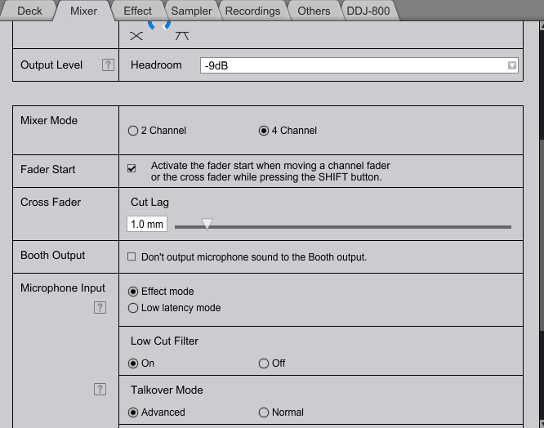
Task: Toggle Booth Output microphone sound checkbox
Action: click(132, 256)
